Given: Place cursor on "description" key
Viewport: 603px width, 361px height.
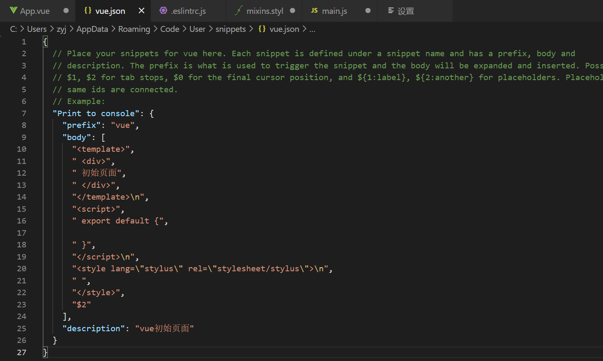Looking at the screenshot, I should (x=94, y=329).
